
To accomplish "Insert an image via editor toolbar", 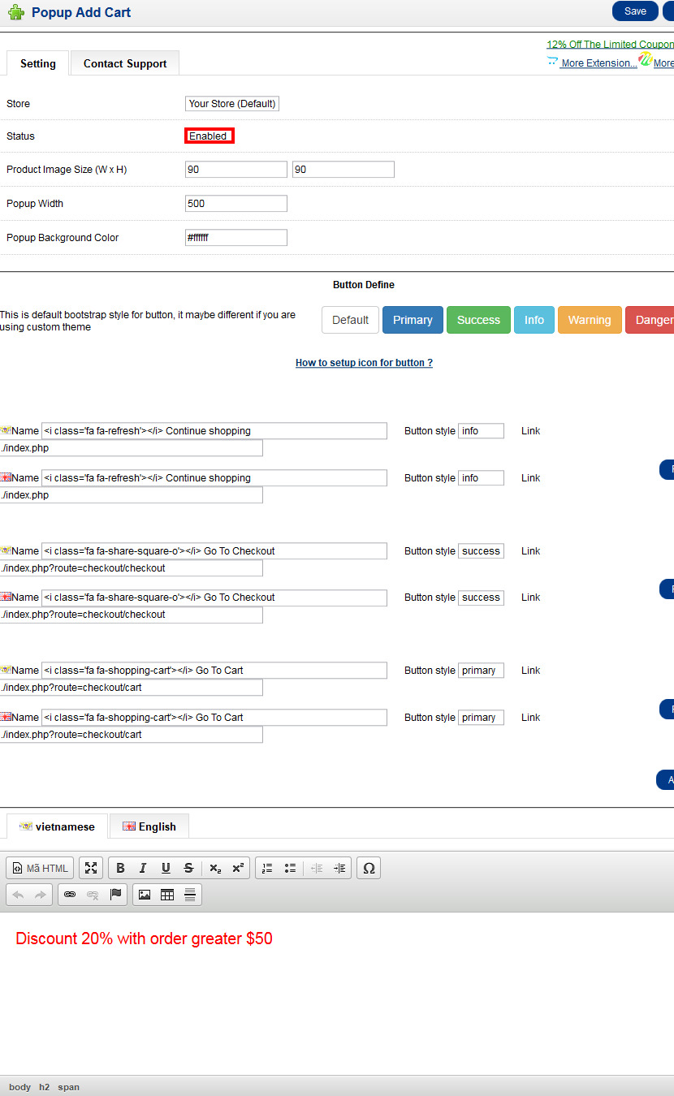I will click(145, 895).
